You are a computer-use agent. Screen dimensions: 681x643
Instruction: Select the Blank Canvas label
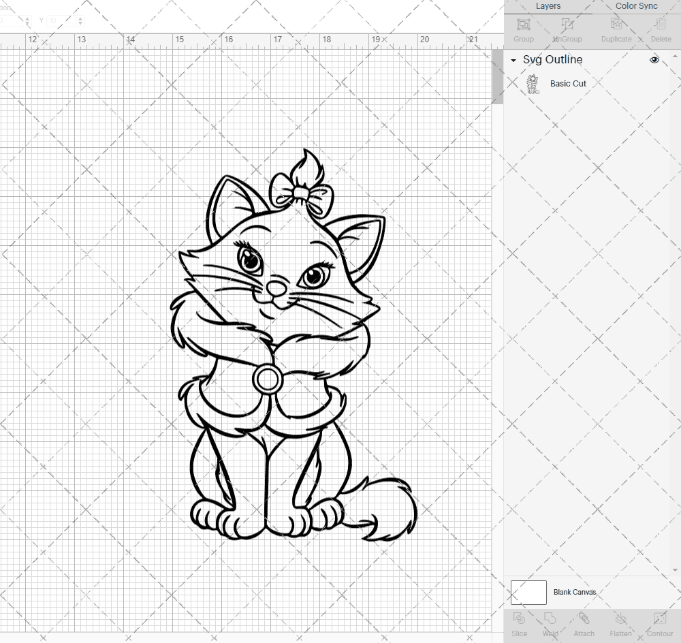point(575,592)
